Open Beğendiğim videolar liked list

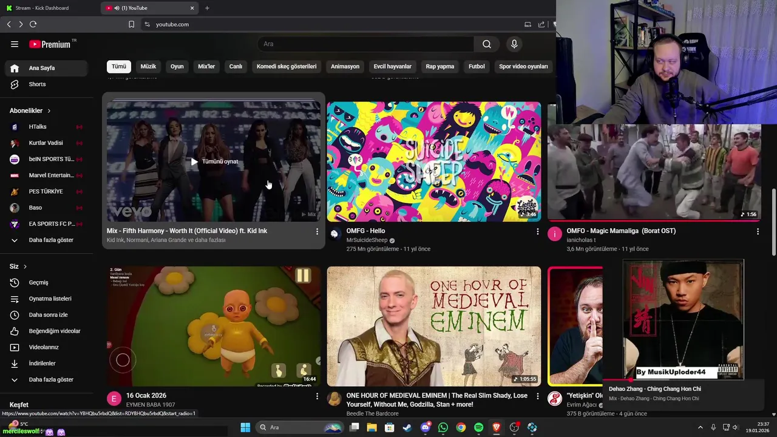click(46, 331)
